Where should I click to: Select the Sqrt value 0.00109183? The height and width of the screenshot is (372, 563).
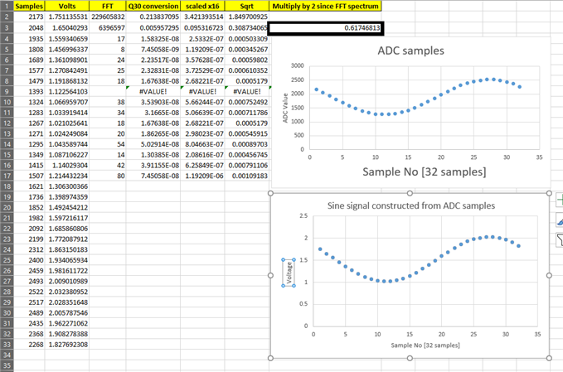click(x=246, y=176)
